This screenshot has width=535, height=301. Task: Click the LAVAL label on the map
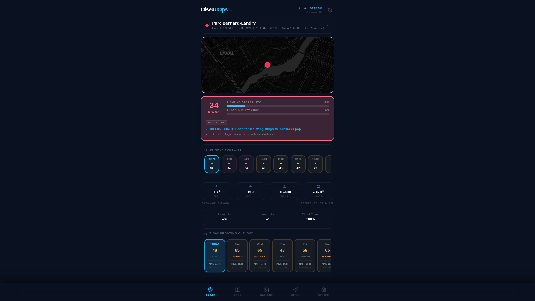coord(227,53)
